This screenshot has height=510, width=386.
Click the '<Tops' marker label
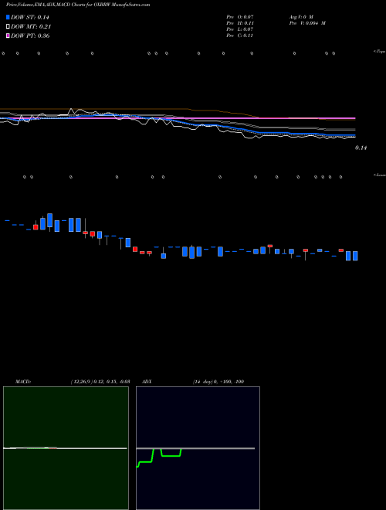pos(380,52)
